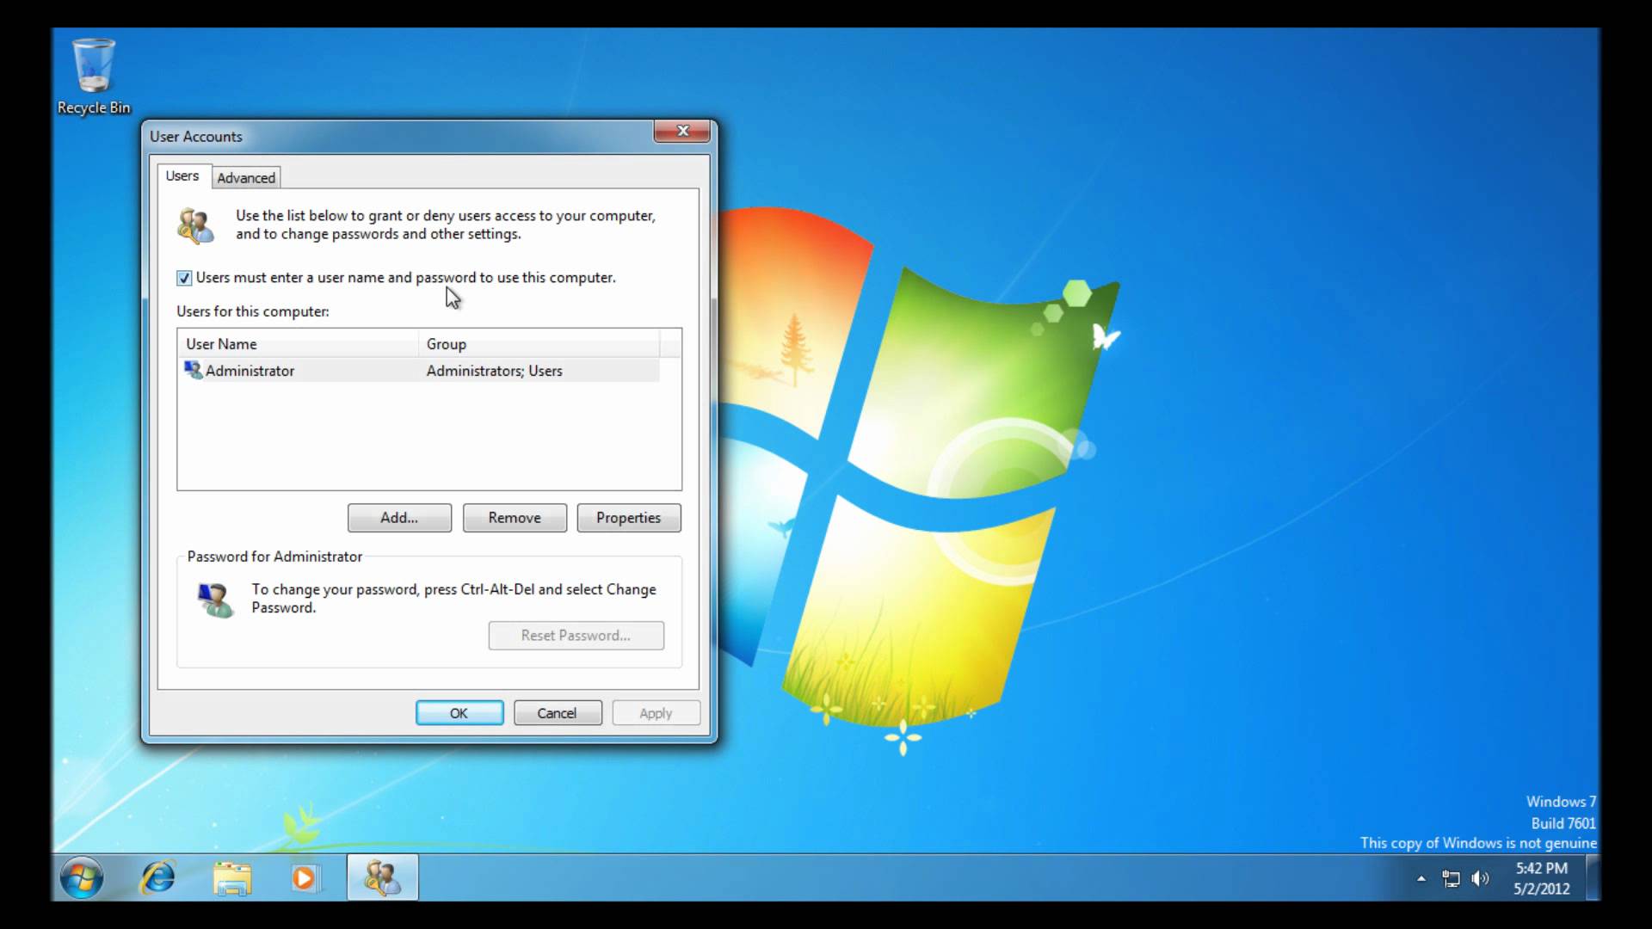The height and width of the screenshot is (929, 1652).
Task: Show hidden tray icons arrow
Action: pyautogui.click(x=1421, y=878)
